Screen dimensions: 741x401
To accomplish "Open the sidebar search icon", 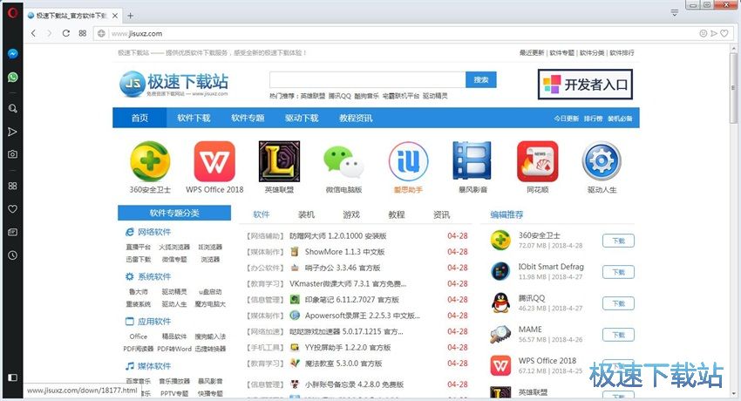I will (x=13, y=109).
